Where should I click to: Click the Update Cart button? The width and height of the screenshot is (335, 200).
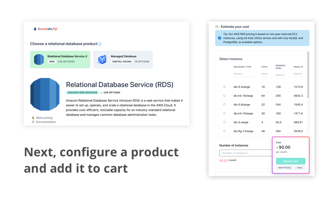click(291, 161)
